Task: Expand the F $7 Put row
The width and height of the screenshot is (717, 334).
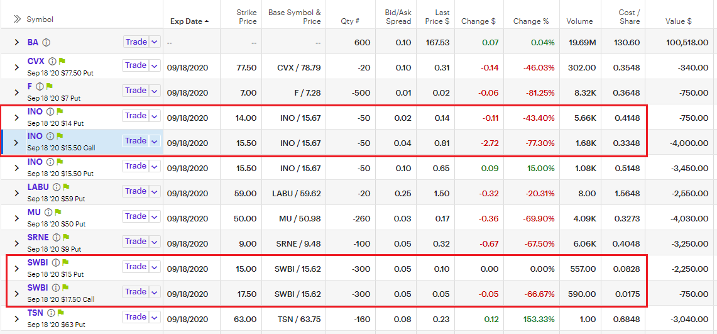Action: point(17,92)
